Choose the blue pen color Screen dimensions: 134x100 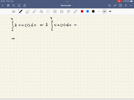[88, 11]
